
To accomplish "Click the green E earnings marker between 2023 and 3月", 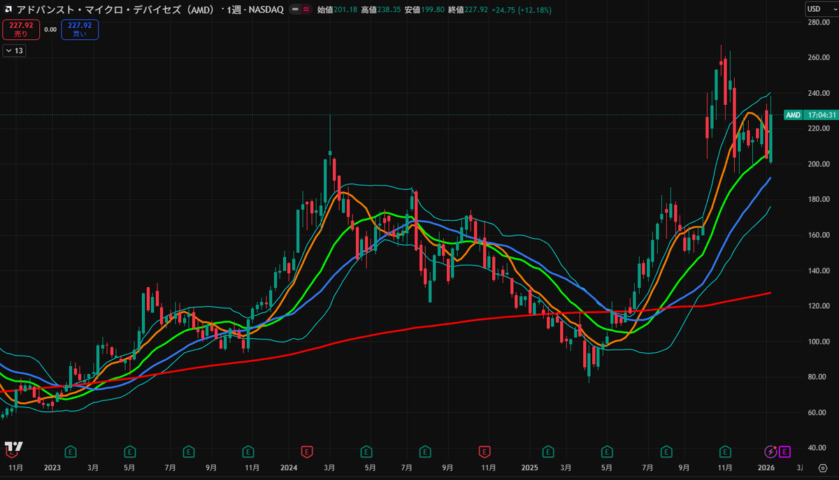I will (x=71, y=451).
